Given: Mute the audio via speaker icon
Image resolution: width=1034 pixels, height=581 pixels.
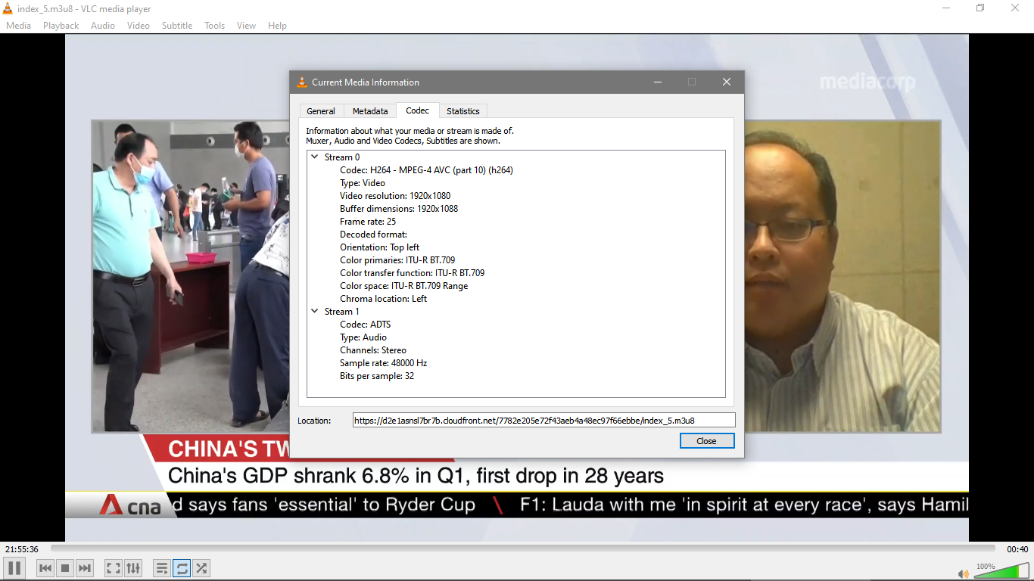Looking at the screenshot, I should (x=964, y=573).
